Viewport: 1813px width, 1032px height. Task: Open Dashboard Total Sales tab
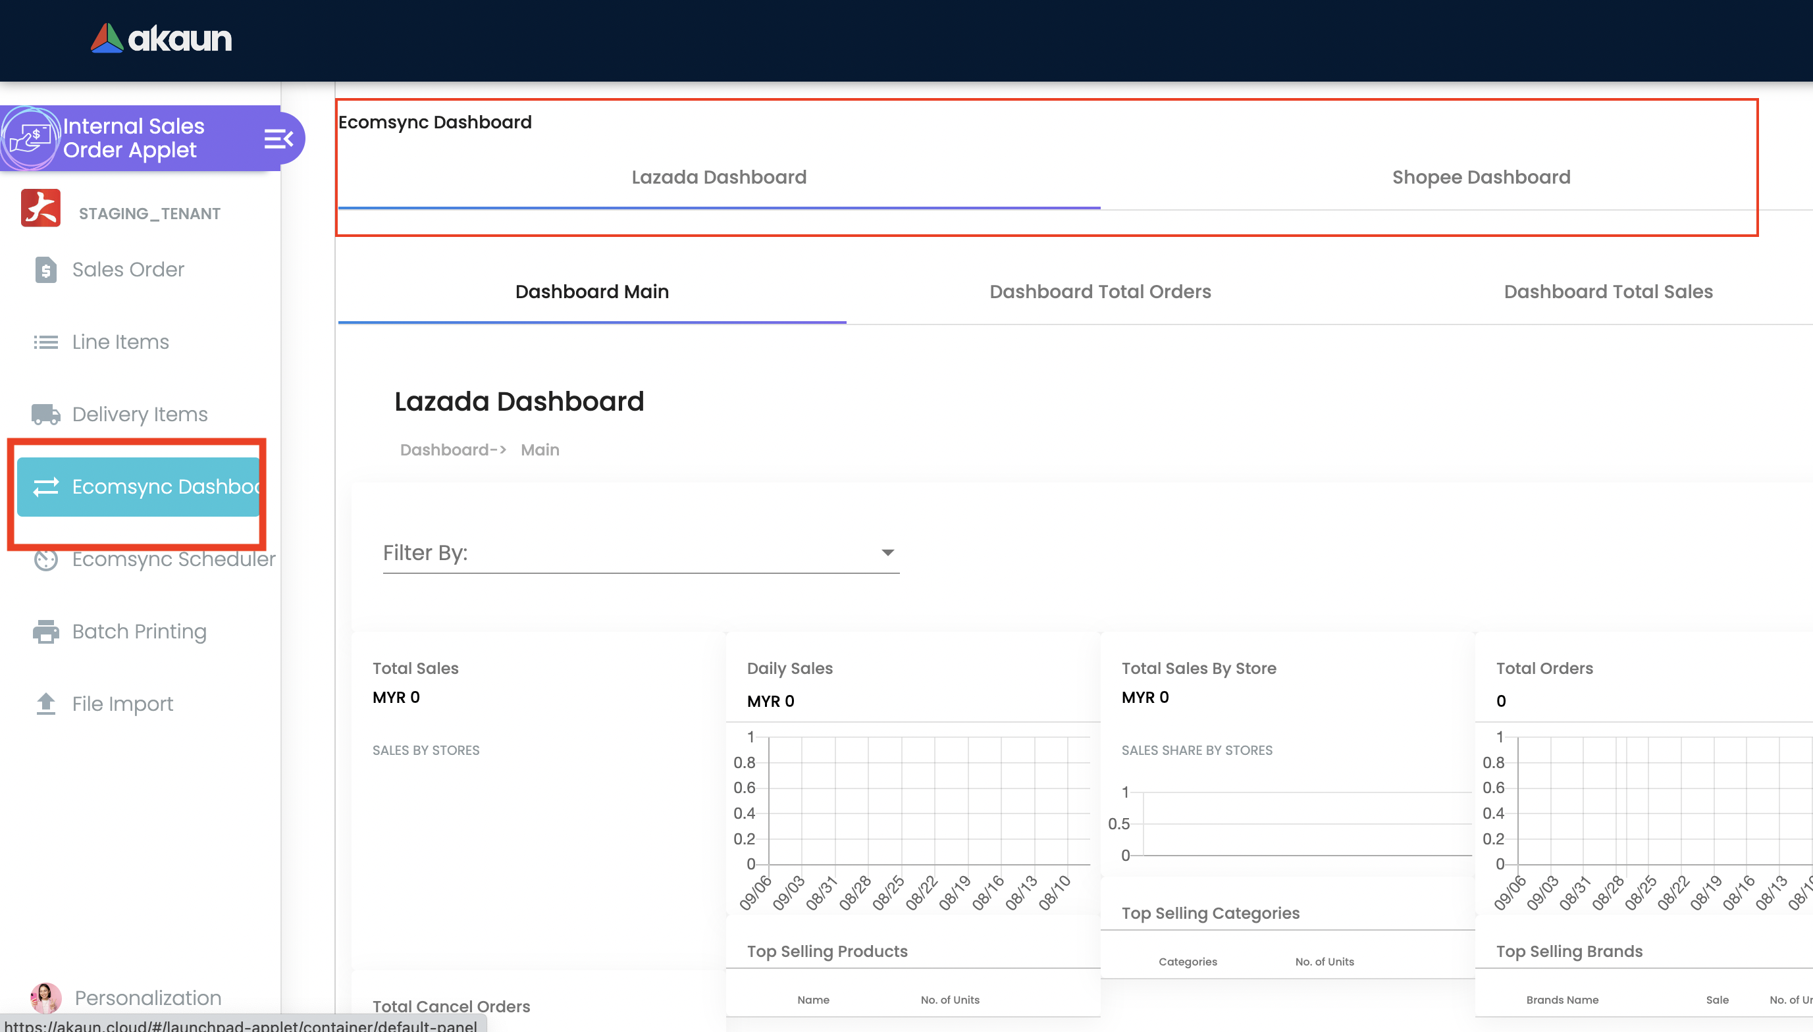tap(1608, 292)
